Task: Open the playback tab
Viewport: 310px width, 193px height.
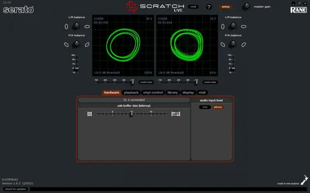Action: 131,93
